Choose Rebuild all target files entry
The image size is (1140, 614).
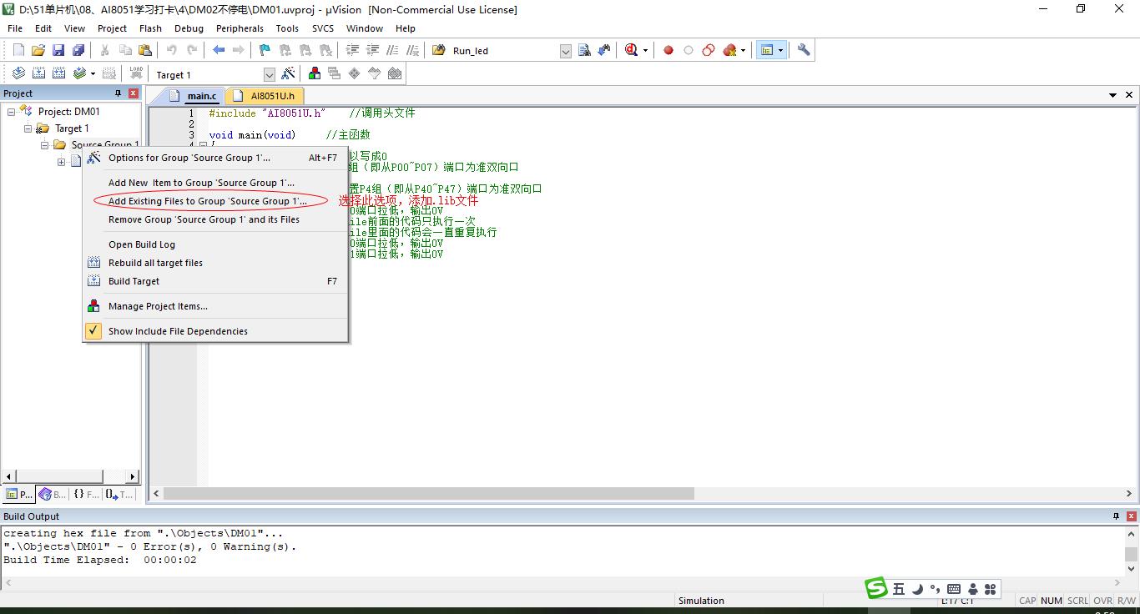[x=155, y=263]
